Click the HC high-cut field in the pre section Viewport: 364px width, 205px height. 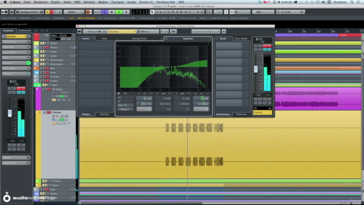(x=125, y=97)
